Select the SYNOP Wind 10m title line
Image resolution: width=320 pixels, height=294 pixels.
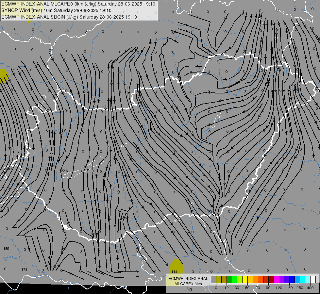pyautogui.click(x=56, y=10)
